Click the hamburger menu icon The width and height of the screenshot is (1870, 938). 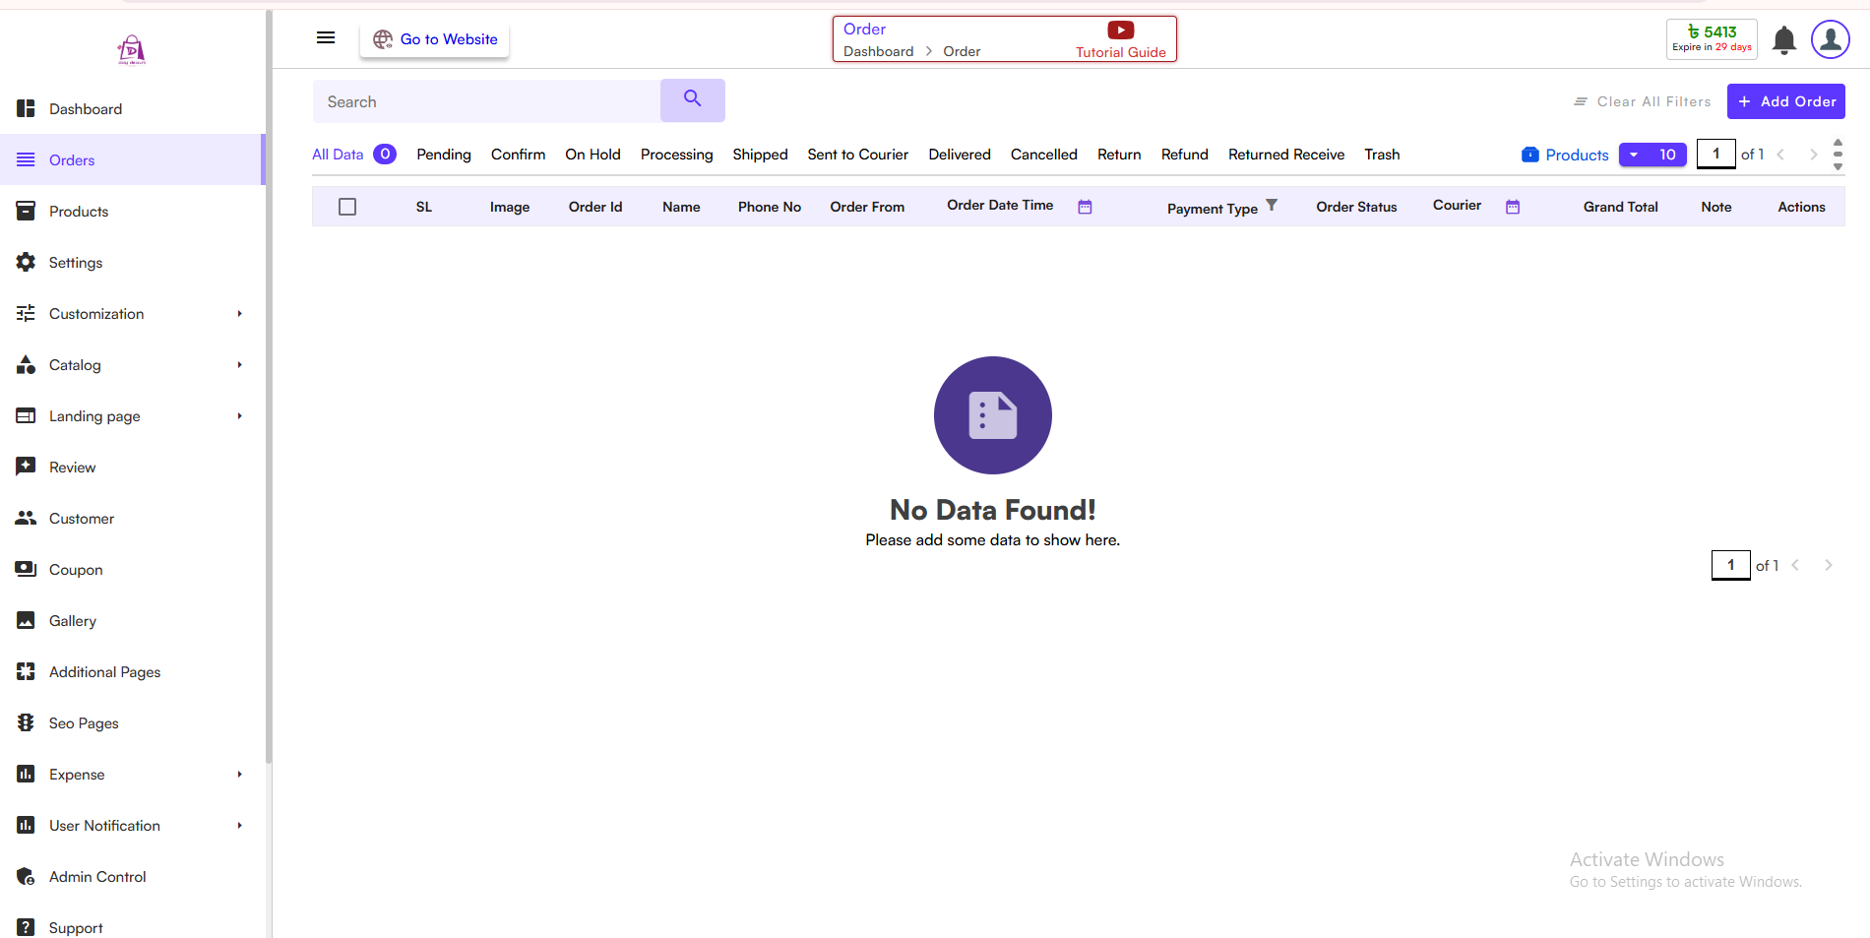pos(326,38)
